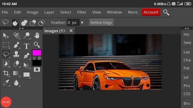Choose Replace selection mode
This screenshot has height=108, width=193.
pos(15,22)
